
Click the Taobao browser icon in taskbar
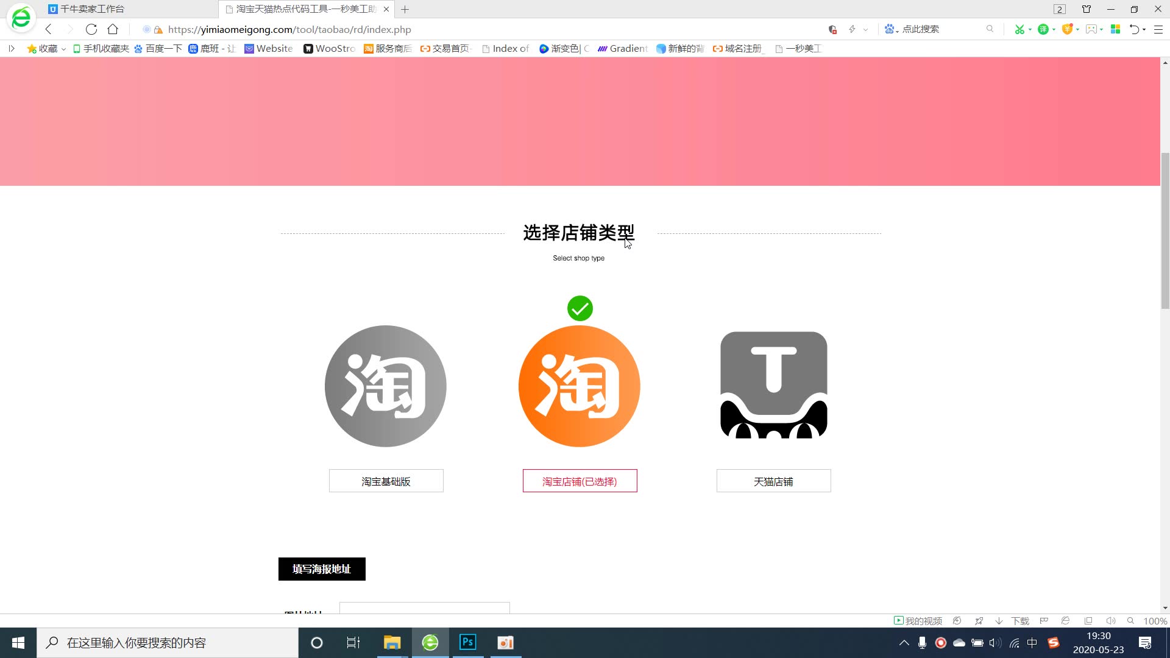click(431, 642)
